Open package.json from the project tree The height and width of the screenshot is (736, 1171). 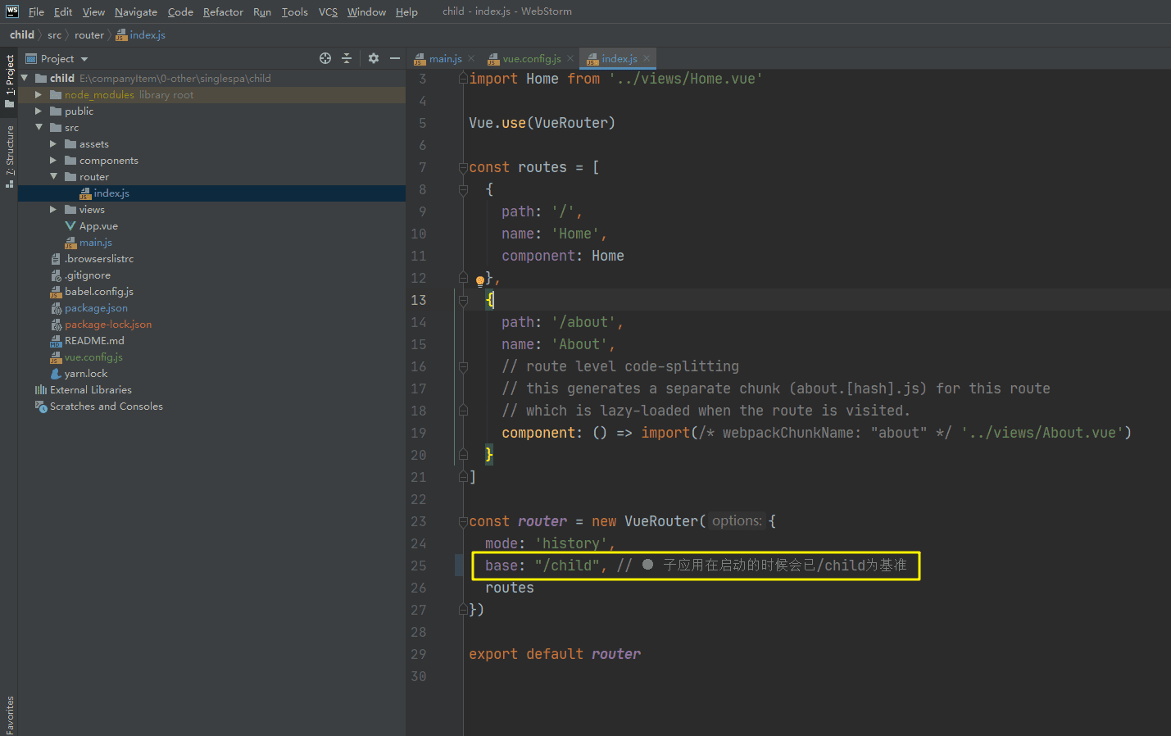[x=96, y=308]
